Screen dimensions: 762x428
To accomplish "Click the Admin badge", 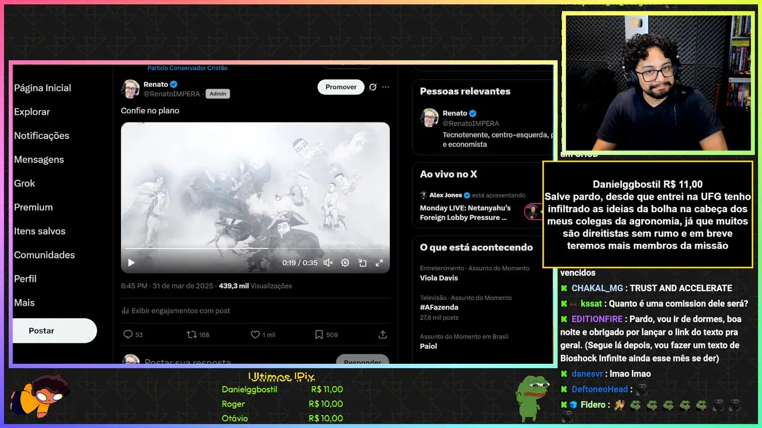I will 218,94.
